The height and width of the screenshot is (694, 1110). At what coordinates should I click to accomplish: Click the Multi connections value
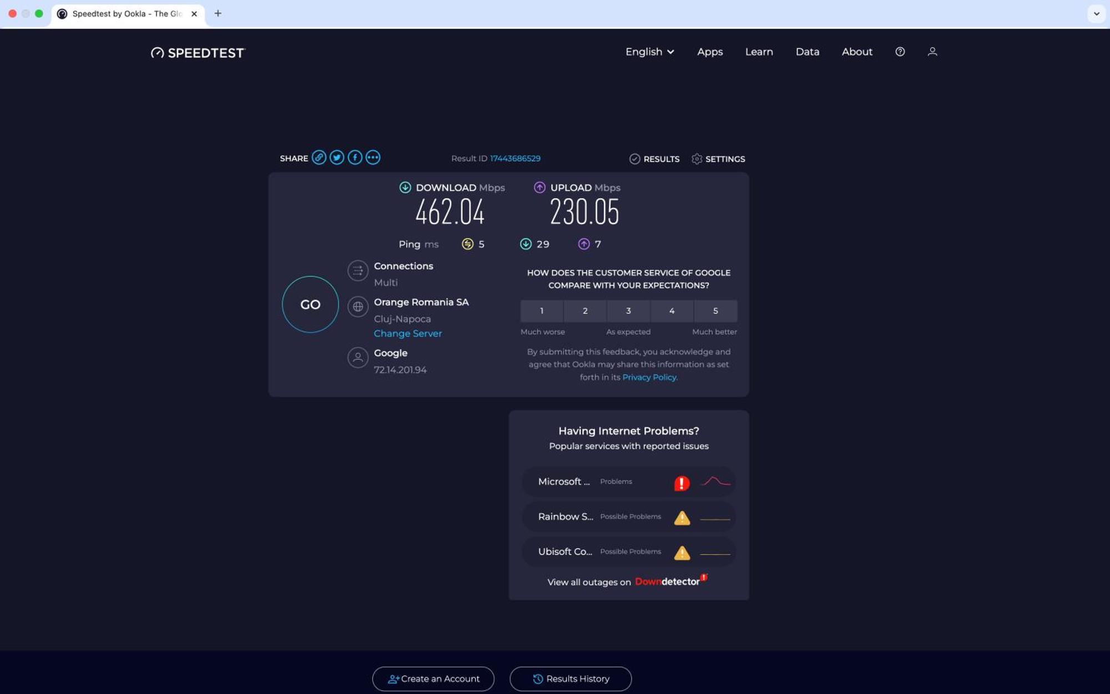pos(386,283)
